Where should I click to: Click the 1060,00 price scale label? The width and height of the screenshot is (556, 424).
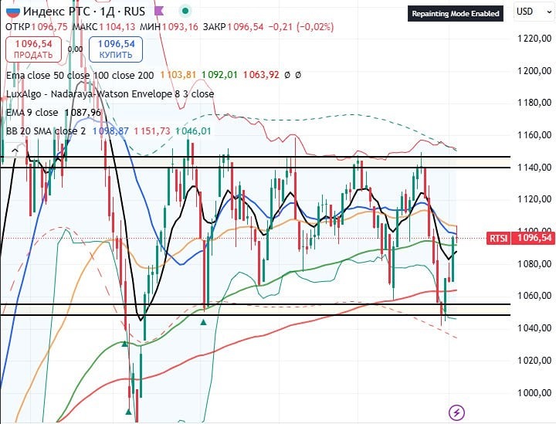[534, 296]
